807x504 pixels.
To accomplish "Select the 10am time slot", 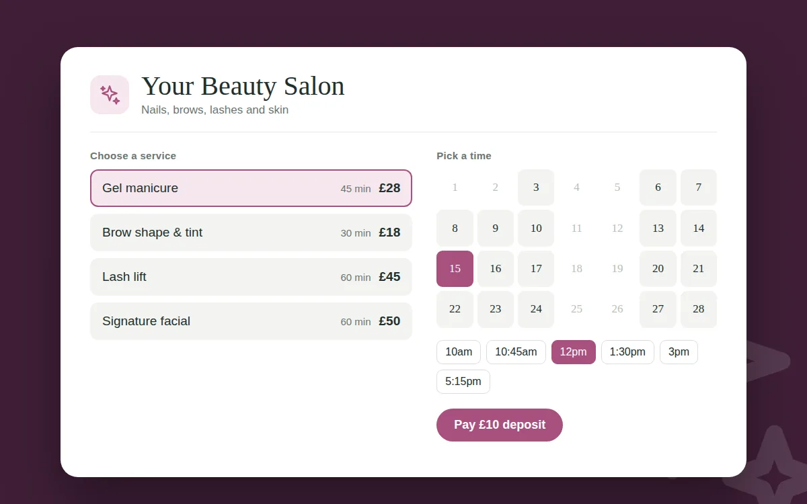I will (x=459, y=352).
